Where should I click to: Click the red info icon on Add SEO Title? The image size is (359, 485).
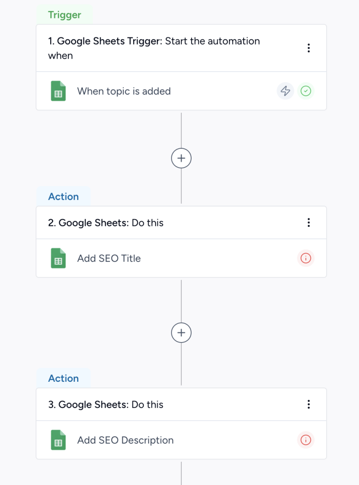tap(306, 258)
